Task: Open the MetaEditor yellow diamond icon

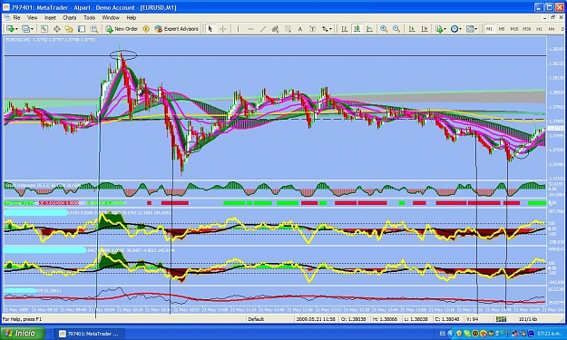Action: tap(146, 29)
